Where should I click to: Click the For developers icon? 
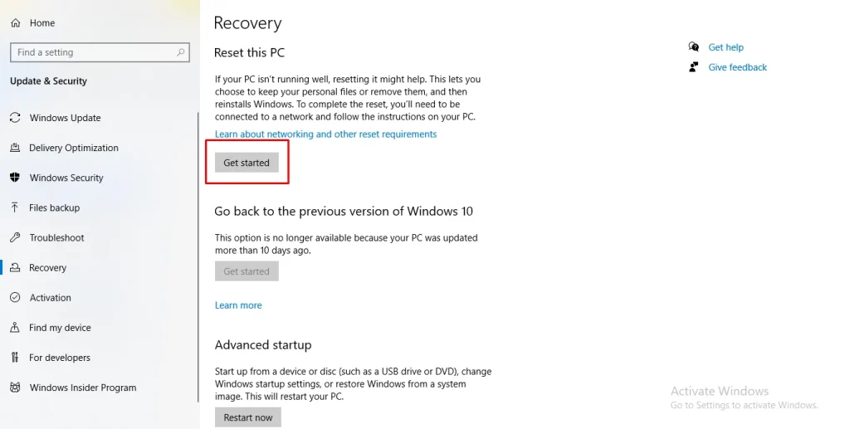[x=15, y=357]
